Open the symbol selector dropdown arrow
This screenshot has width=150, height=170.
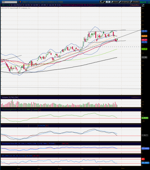(x=18, y=2)
